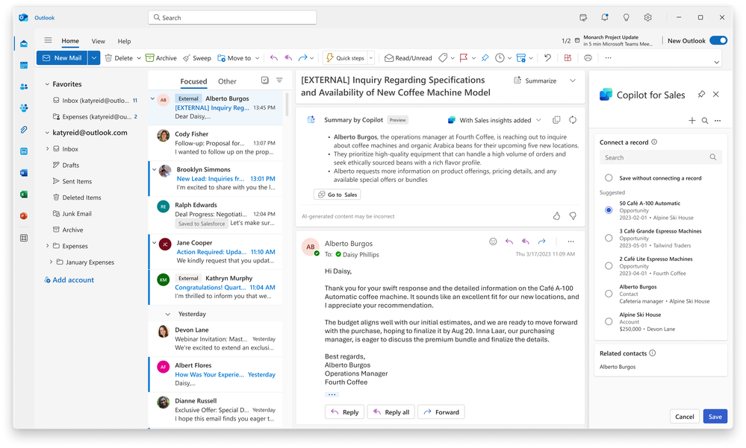Open Calendar icon in left sidebar
Viewport: 746px width, 448px height.
pyautogui.click(x=24, y=65)
